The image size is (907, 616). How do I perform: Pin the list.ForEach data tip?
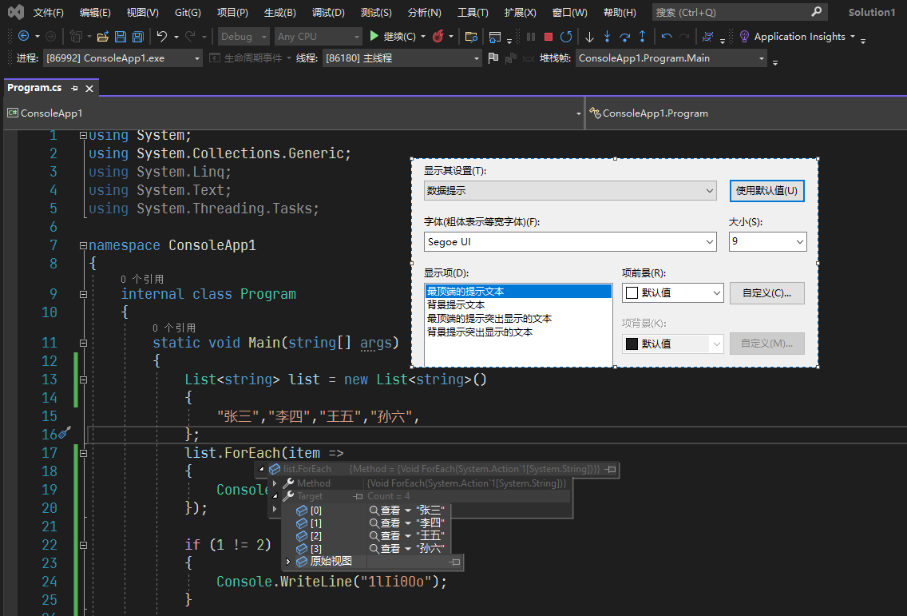[611, 470]
